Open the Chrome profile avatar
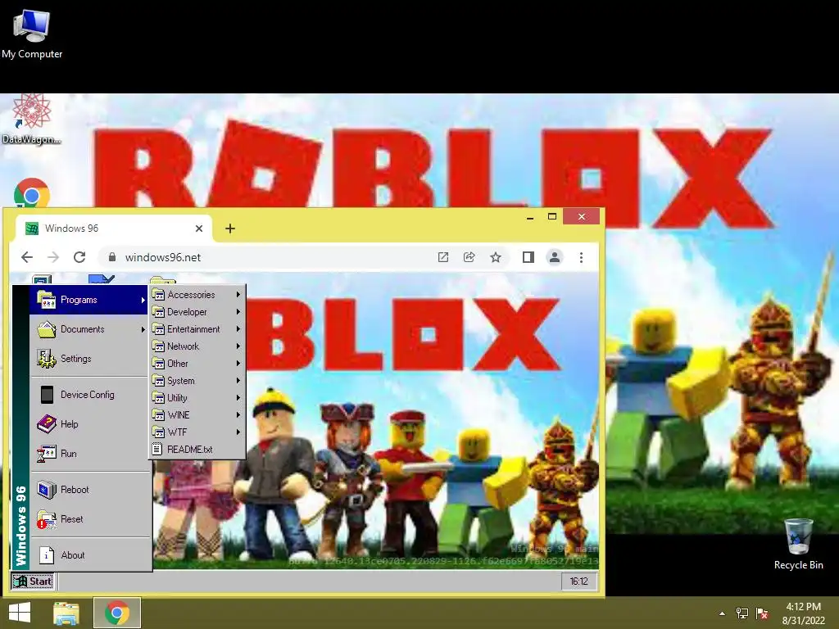The width and height of the screenshot is (839, 629). tap(555, 257)
